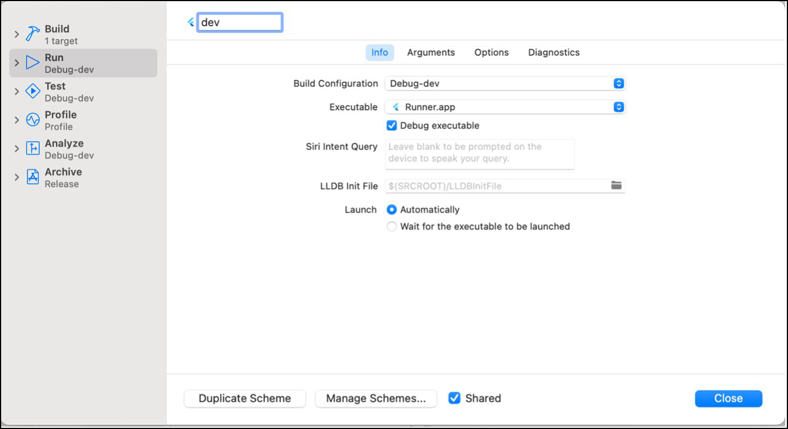Image resolution: width=788 pixels, height=429 pixels.
Task: Click the Analyze icon in sidebar
Action: pyautogui.click(x=33, y=148)
